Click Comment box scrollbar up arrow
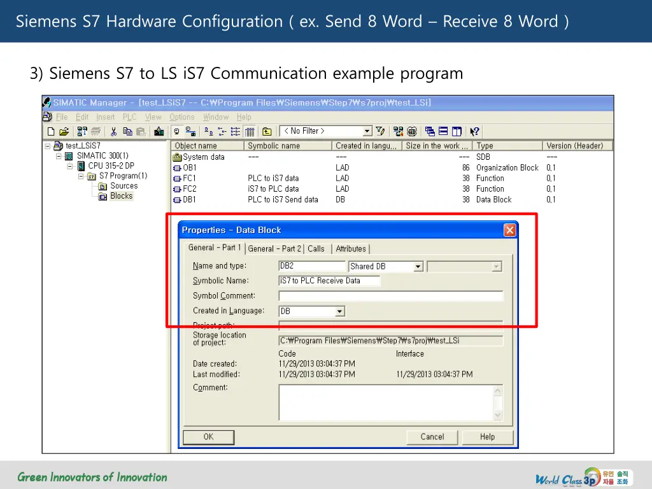Screen dimensions: 652x489 [x=498, y=390]
